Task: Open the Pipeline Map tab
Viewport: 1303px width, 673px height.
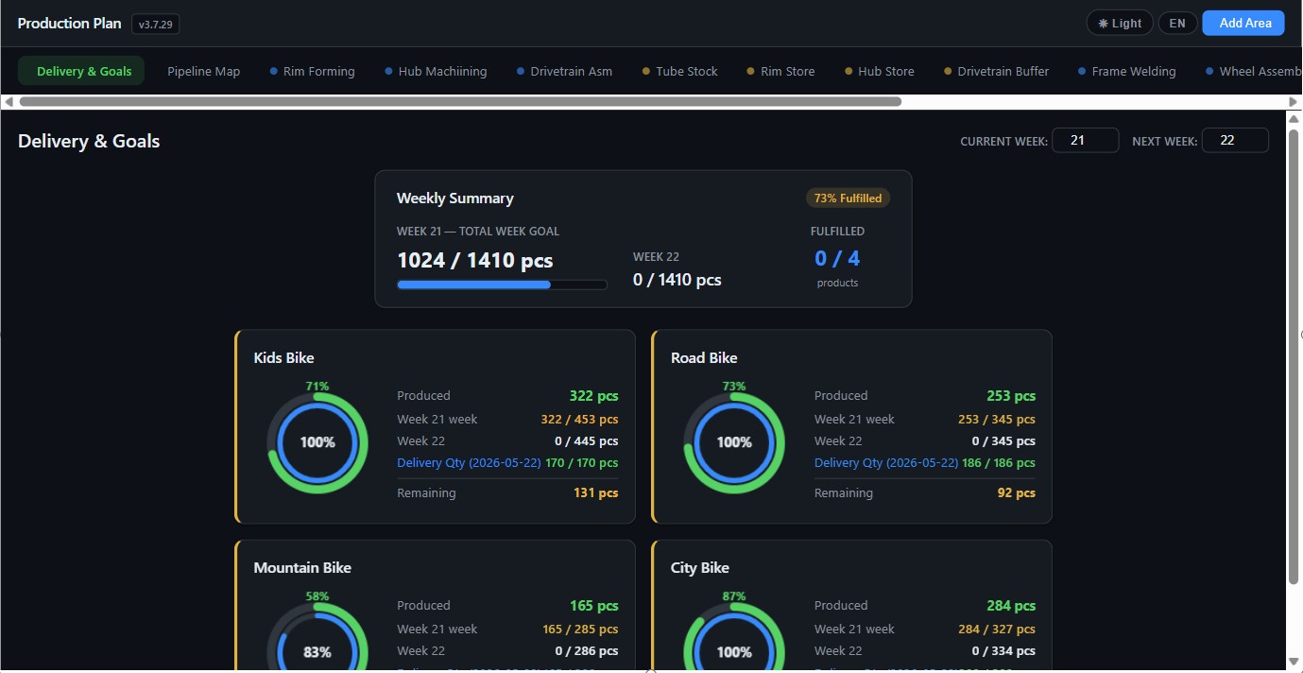Action: (203, 71)
